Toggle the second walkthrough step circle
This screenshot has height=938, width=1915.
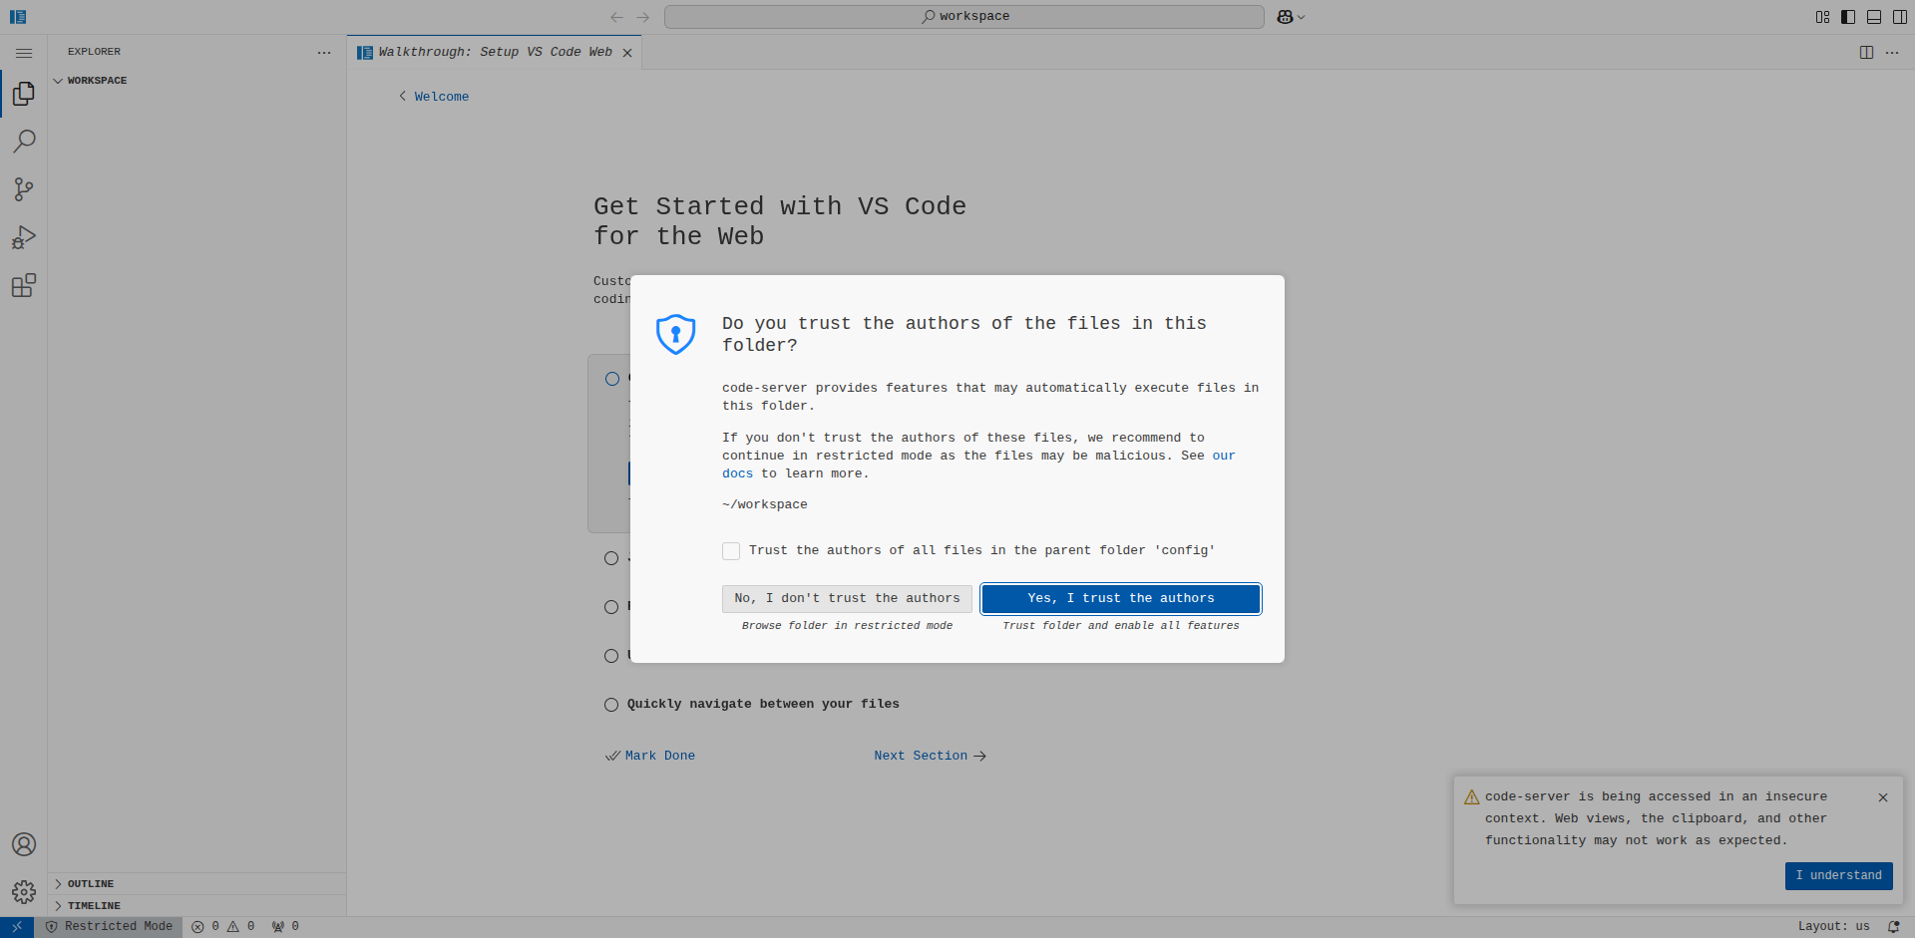tap(611, 558)
